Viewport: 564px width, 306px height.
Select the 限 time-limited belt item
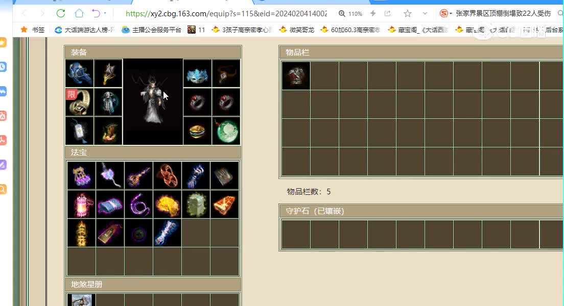coord(80,103)
